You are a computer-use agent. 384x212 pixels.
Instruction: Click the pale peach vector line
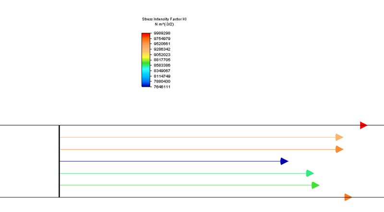[192, 137]
